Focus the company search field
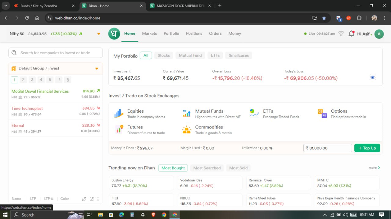Screen dimensions: 391x219 point(56,53)
